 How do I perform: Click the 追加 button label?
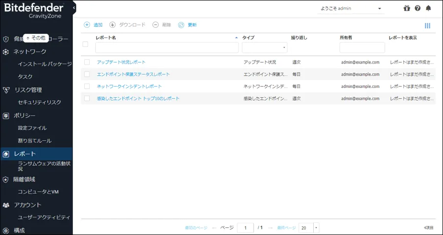click(98, 25)
